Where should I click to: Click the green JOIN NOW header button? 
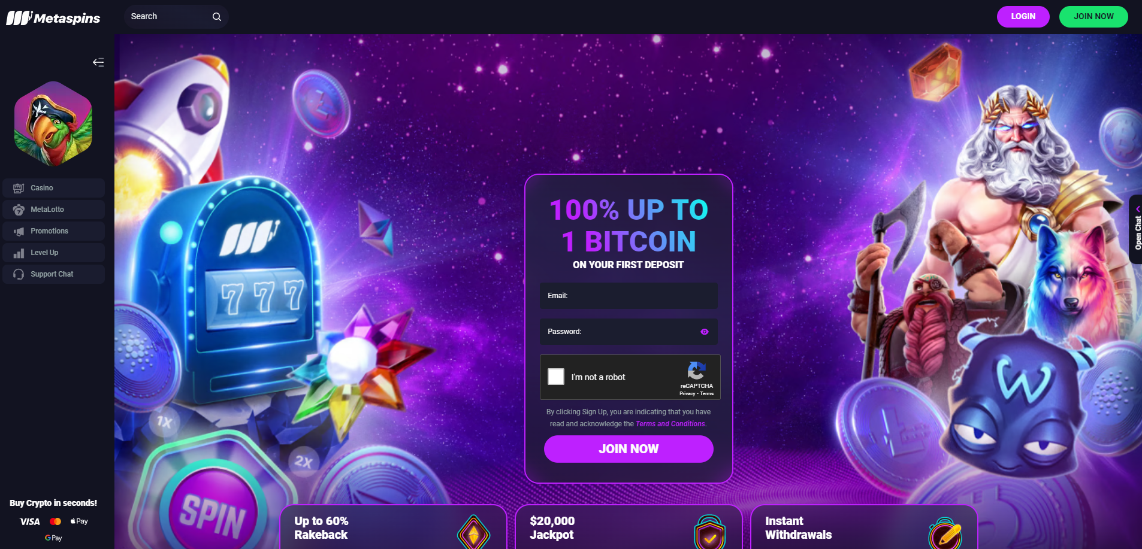pos(1093,17)
